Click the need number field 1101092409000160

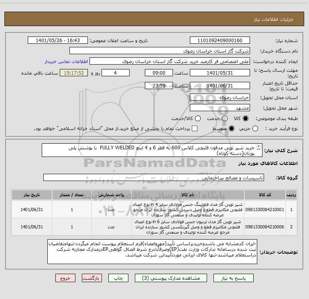tap(220, 41)
